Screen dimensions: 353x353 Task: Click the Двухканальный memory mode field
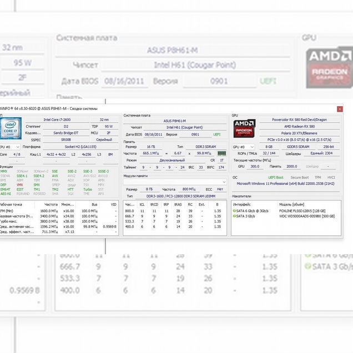(x=172, y=160)
